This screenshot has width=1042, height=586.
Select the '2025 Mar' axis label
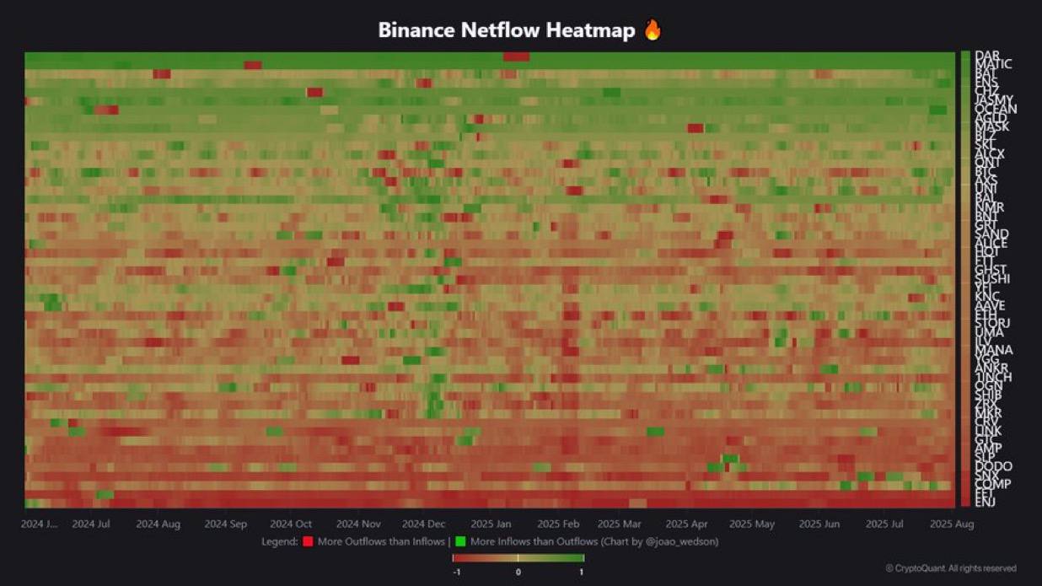(x=620, y=524)
